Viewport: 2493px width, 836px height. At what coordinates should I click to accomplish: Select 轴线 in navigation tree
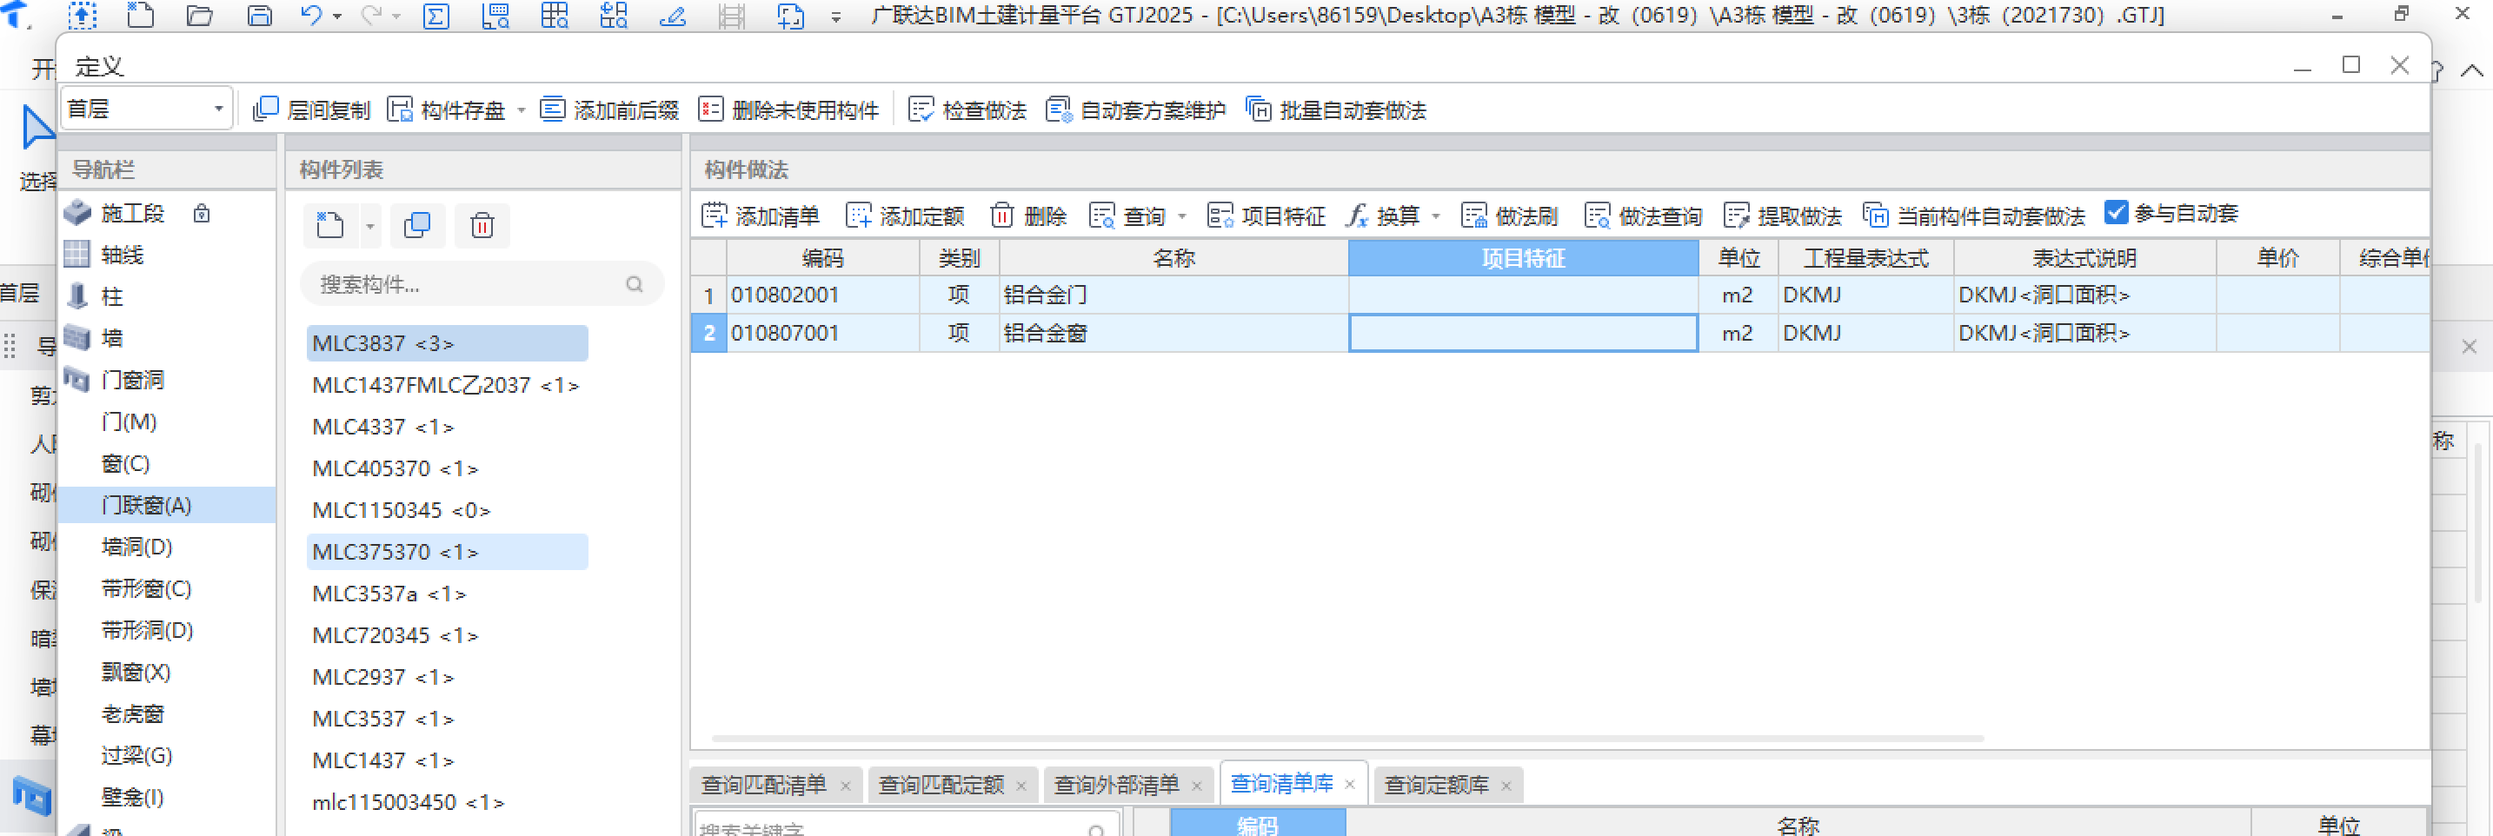(122, 255)
